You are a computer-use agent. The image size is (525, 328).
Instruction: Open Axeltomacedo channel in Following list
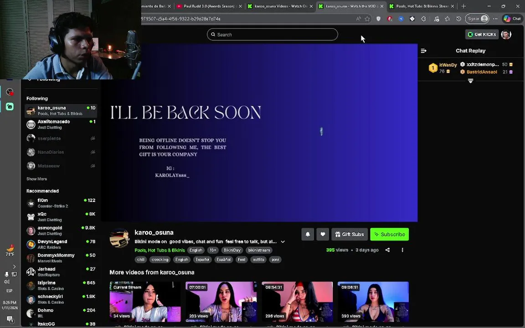(61, 124)
